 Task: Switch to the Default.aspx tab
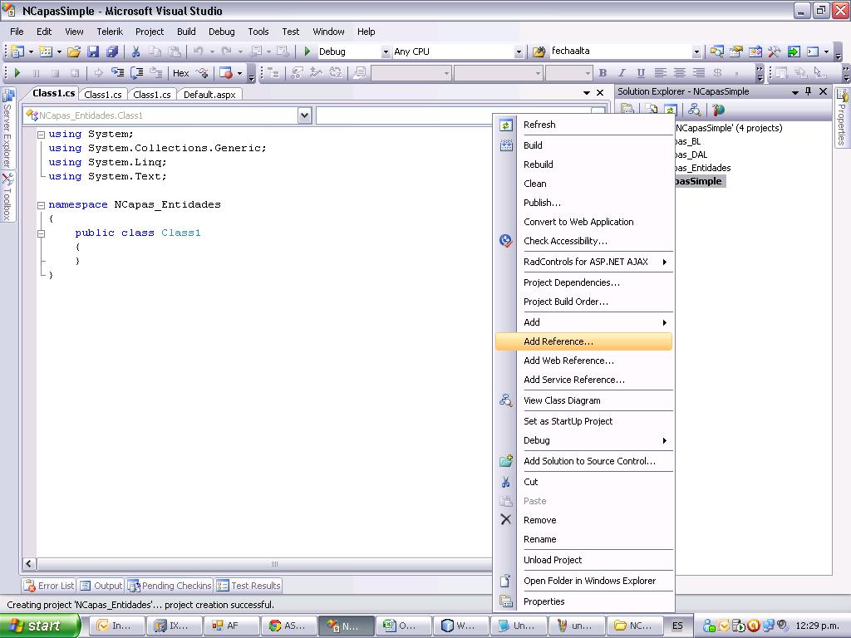[x=209, y=94]
